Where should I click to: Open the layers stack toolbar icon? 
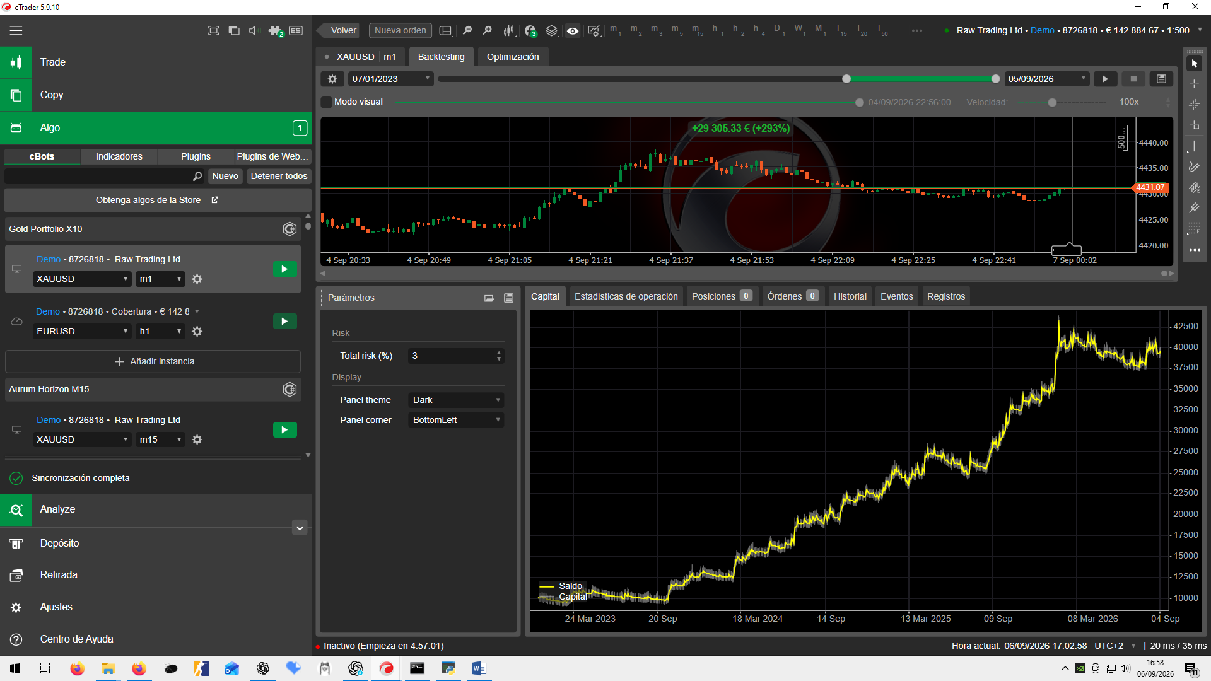coord(552,30)
